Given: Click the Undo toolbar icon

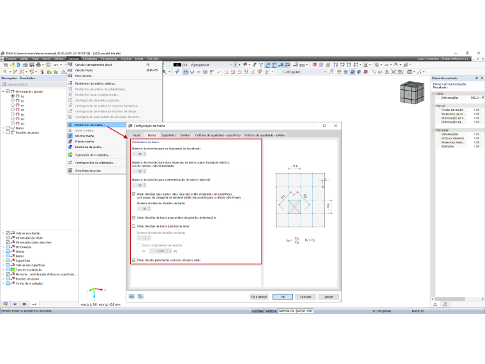Looking at the screenshot, I should 56,64.
